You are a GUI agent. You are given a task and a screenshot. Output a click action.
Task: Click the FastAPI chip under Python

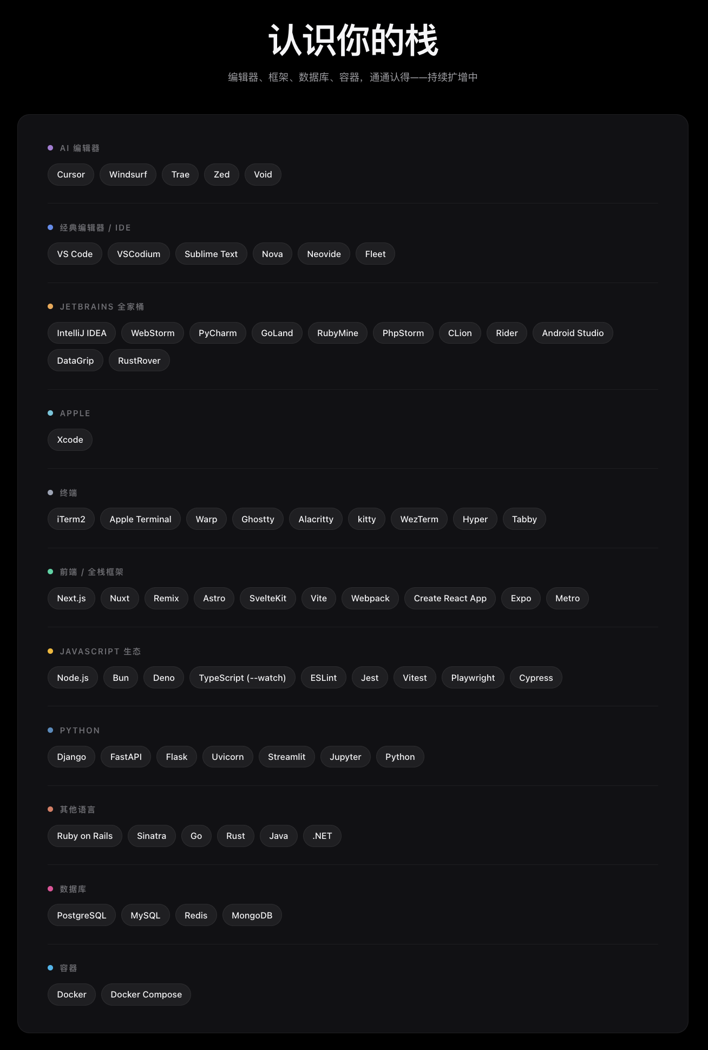click(126, 757)
